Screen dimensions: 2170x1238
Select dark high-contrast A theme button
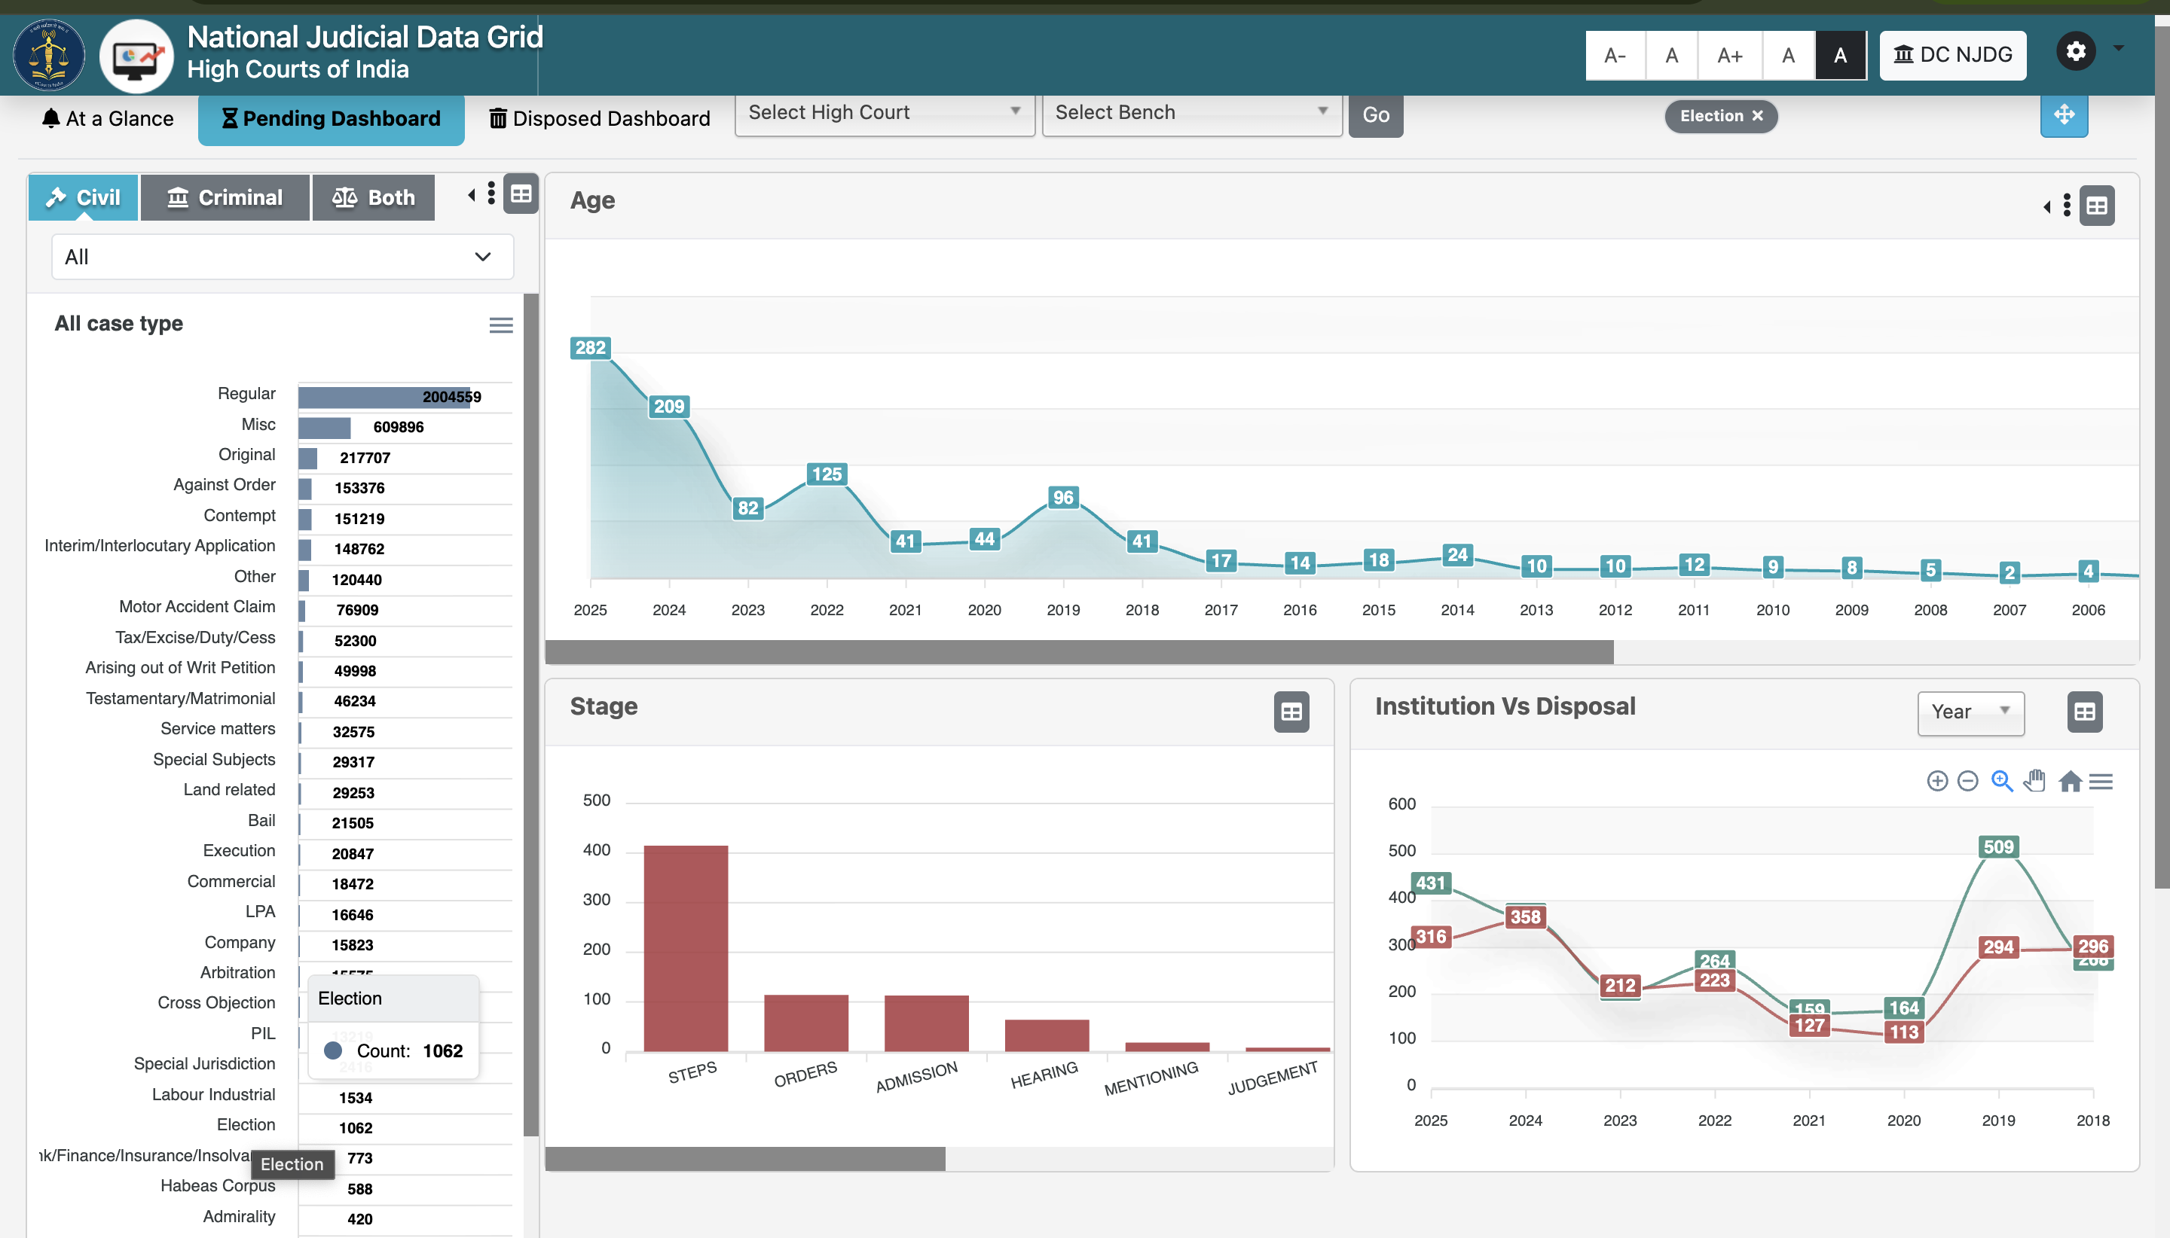tap(1840, 55)
